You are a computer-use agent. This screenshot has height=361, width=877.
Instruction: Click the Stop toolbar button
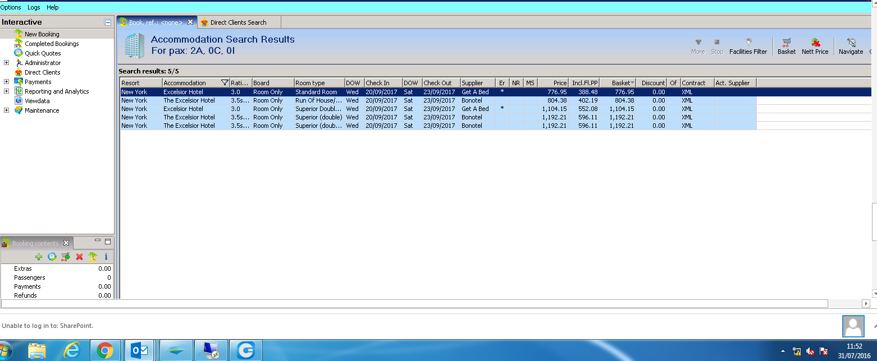click(x=717, y=45)
